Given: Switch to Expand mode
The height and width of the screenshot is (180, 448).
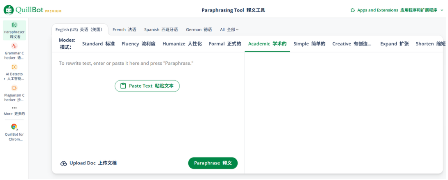Looking at the screenshot, I should pos(394,44).
